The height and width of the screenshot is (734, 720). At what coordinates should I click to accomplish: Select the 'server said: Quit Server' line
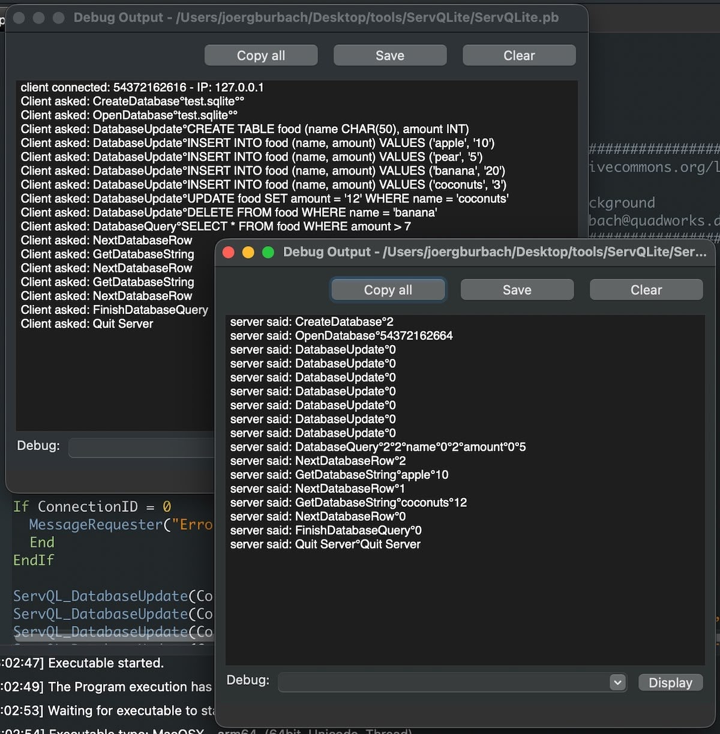[x=325, y=544]
